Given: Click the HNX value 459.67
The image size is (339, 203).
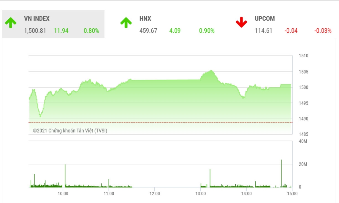Looking at the screenshot, I should [148, 31].
